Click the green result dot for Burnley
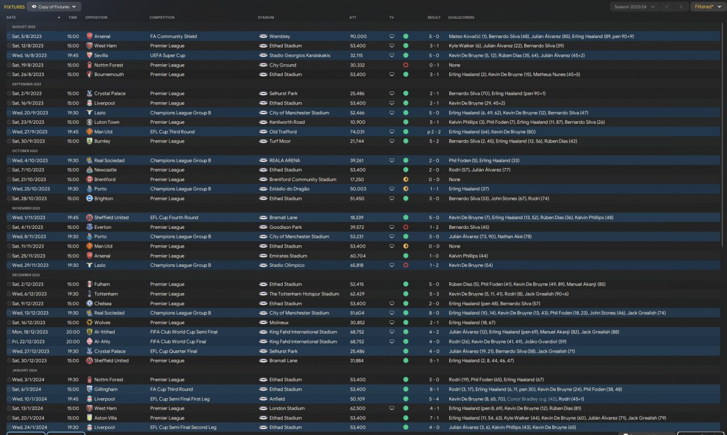The height and width of the screenshot is (435, 727). click(406, 141)
